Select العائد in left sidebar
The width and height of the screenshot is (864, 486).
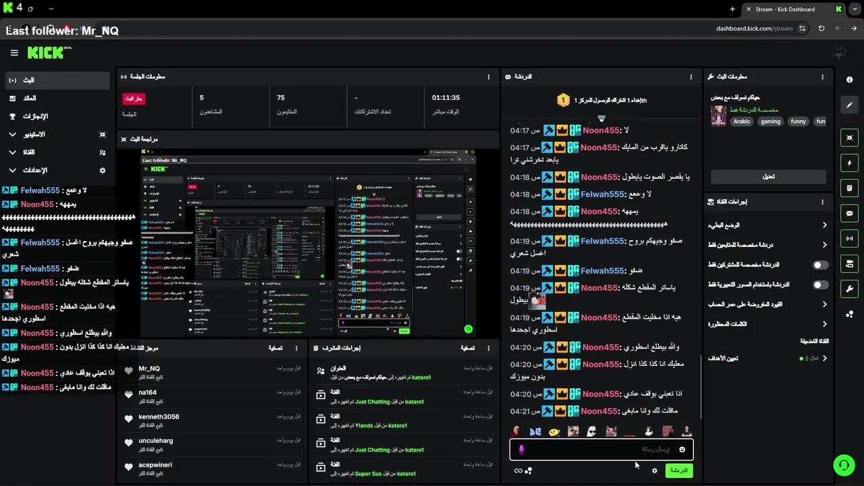(57, 99)
